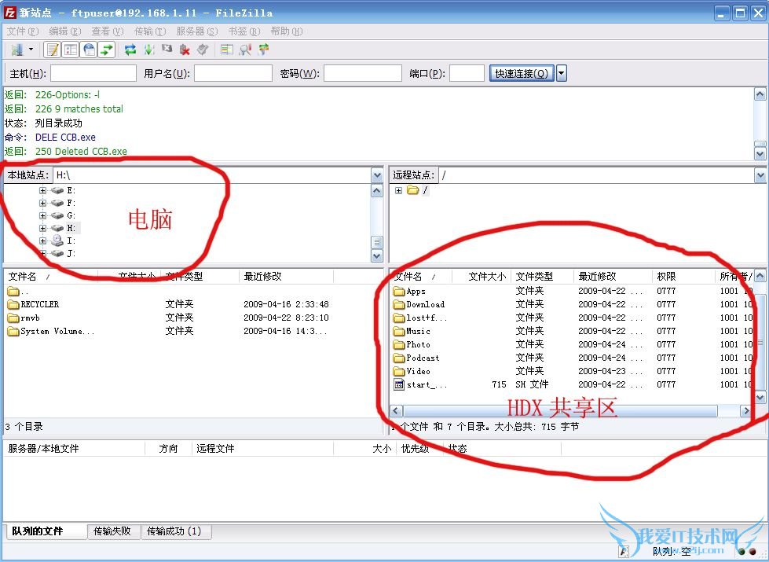Reconnect to last server icon
Screen dimensions: 769x562
tap(203, 50)
